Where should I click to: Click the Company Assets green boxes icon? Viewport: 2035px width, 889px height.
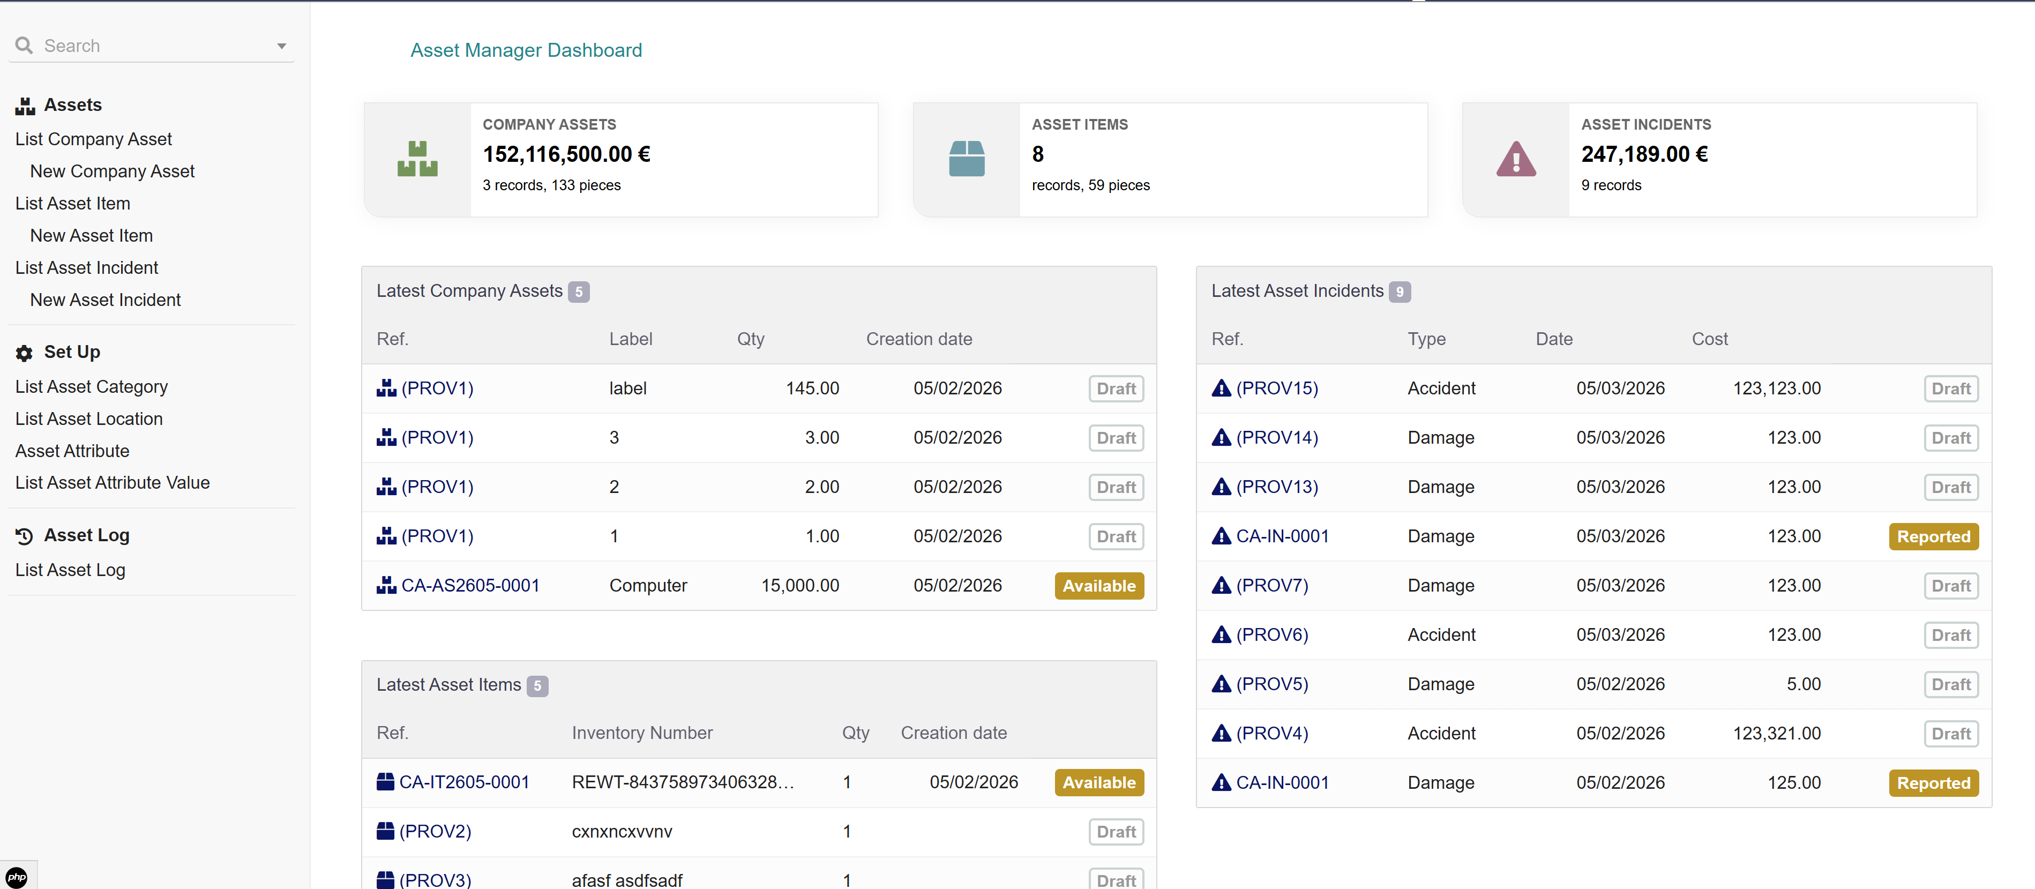pos(417,159)
